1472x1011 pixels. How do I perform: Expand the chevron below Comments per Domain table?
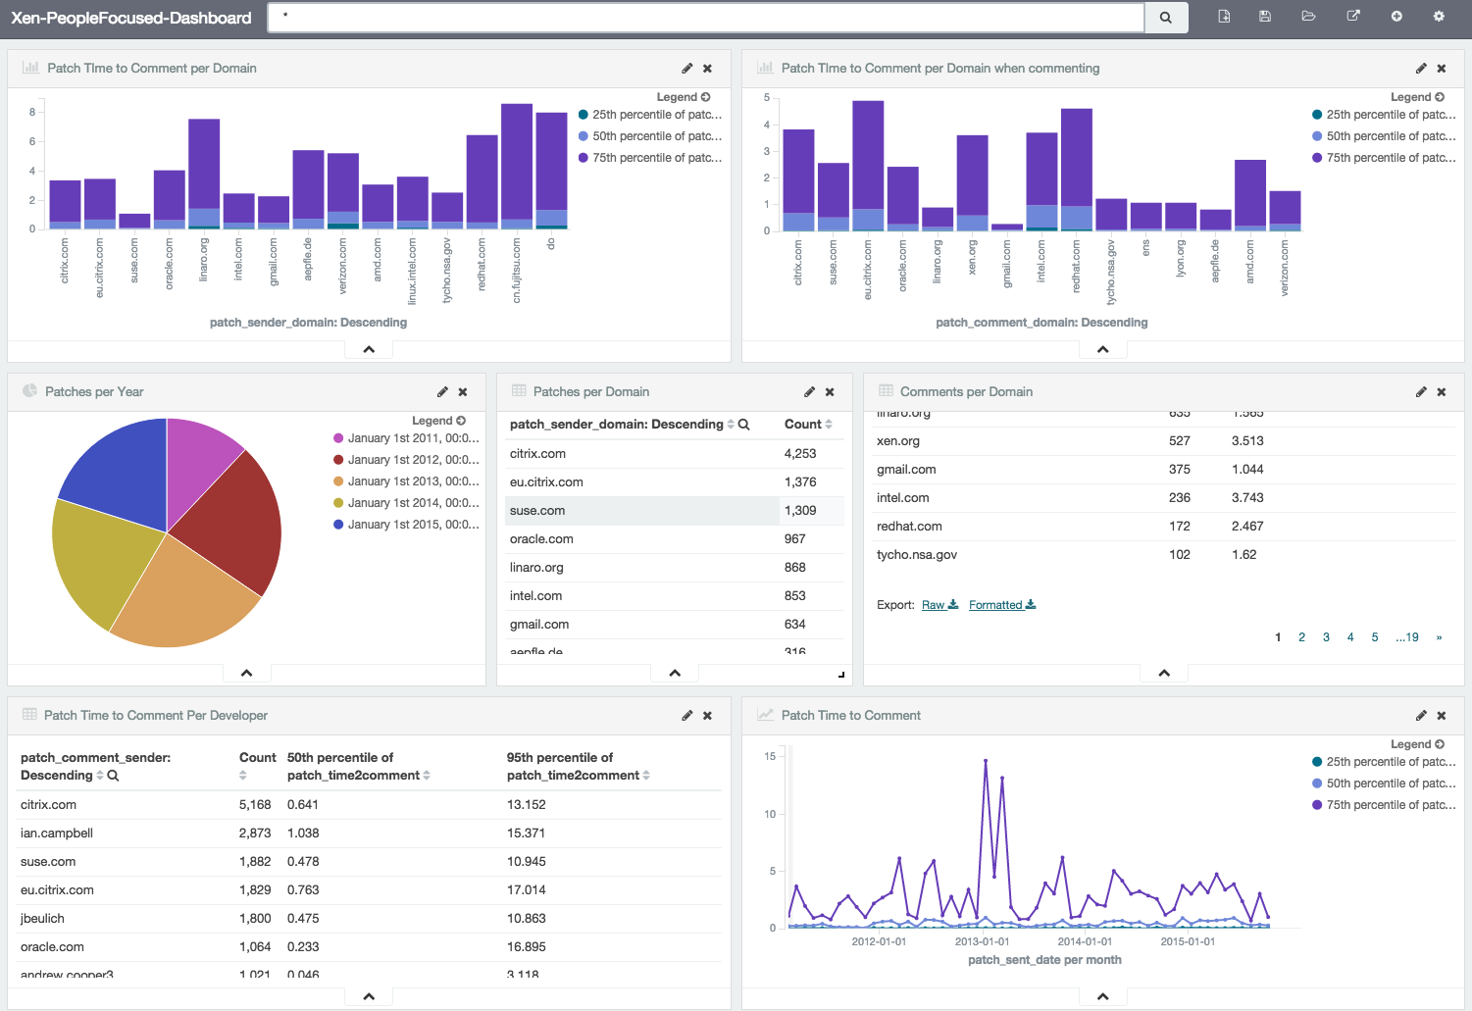tap(1164, 673)
